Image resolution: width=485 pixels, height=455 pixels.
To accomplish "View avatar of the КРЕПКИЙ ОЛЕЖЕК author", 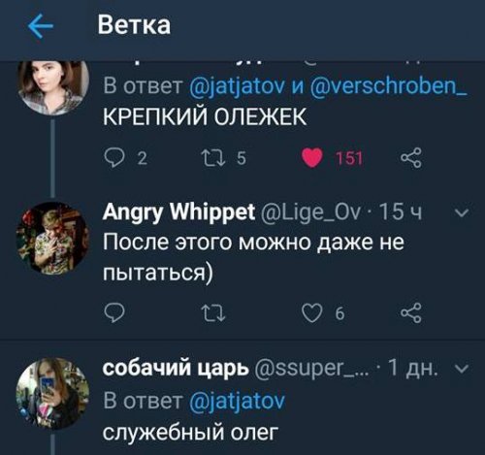I will coord(53,86).
